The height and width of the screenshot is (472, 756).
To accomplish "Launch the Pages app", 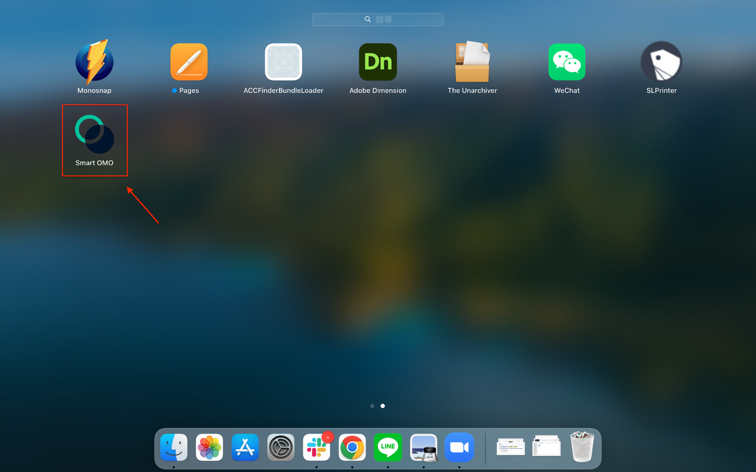I will 189,62.
